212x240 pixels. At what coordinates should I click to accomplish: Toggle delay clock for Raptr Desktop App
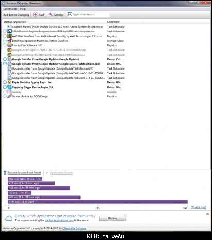5,82
